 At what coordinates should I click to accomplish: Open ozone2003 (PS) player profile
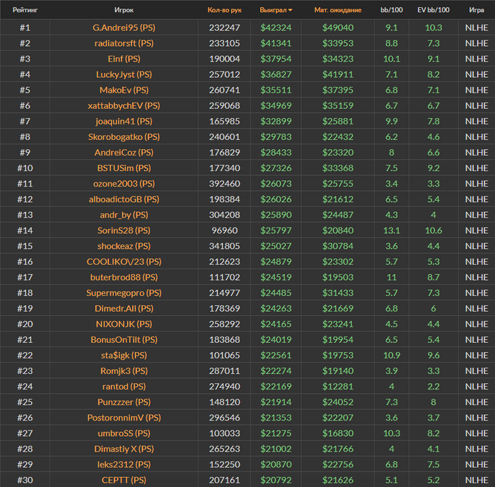pyautogui.click(x=124, y=183)
